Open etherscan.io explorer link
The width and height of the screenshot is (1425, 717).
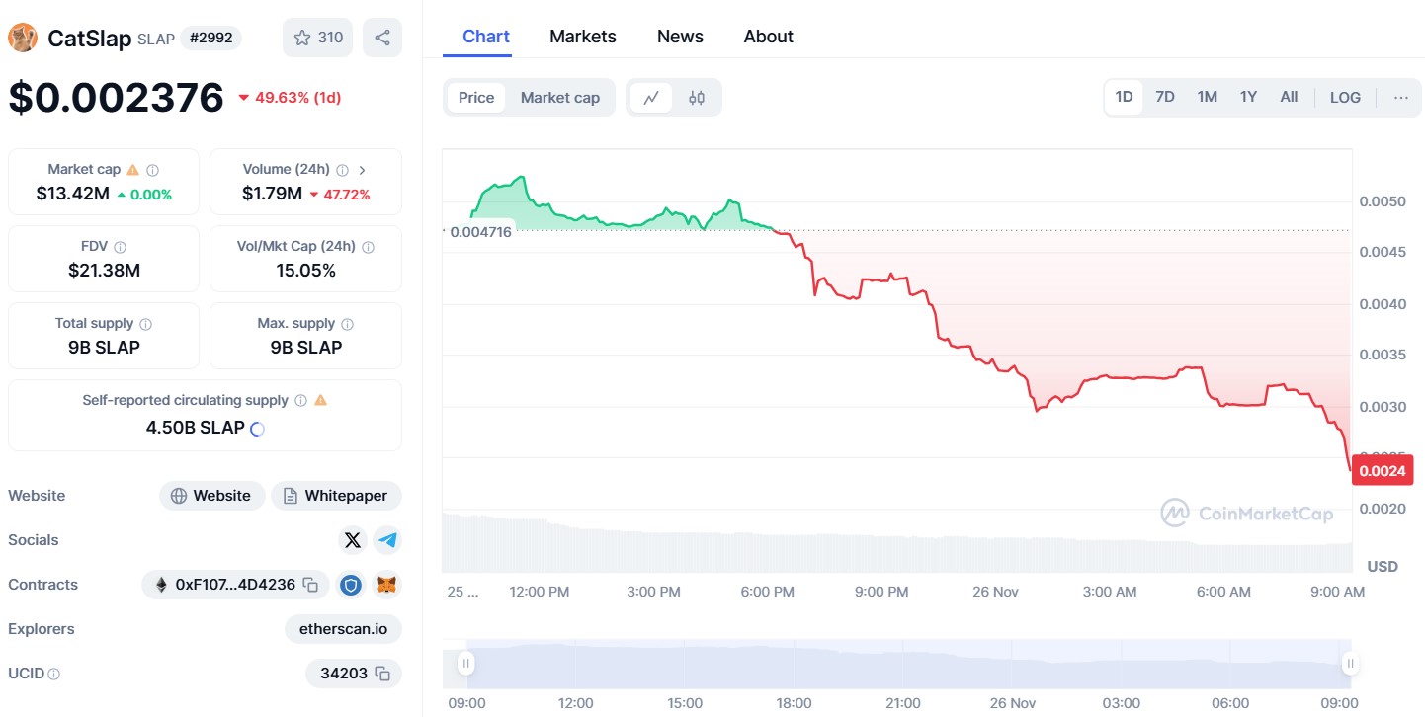coord(343,629)
